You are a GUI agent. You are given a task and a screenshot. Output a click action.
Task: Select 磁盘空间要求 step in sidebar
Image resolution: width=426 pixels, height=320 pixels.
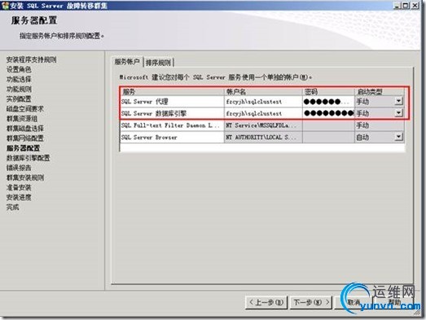tap(25, 108)
